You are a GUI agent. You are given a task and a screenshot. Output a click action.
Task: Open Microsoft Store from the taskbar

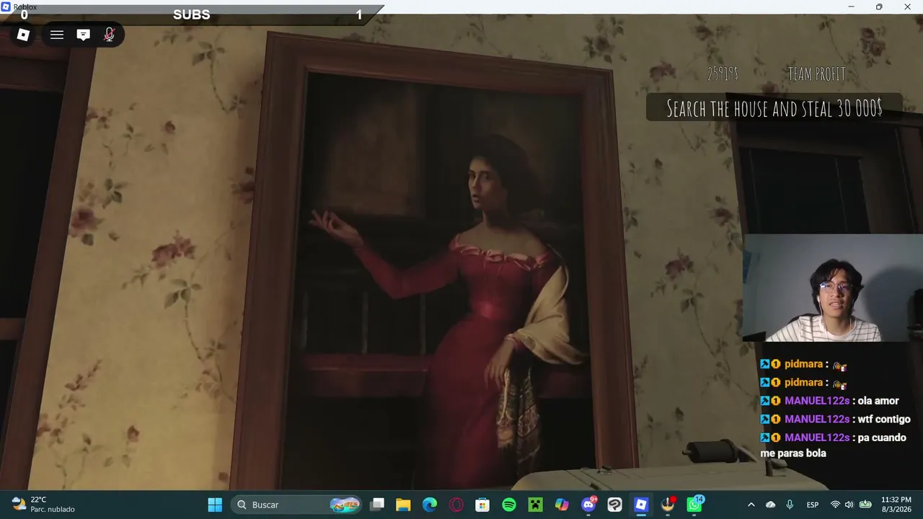pos(482,505)
